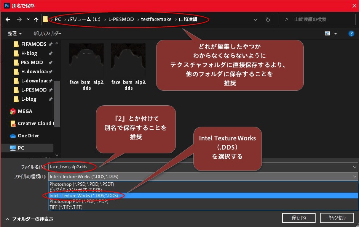Click the change view mode icon
Viewport: 359px width, 227px height.
point(327,33)
